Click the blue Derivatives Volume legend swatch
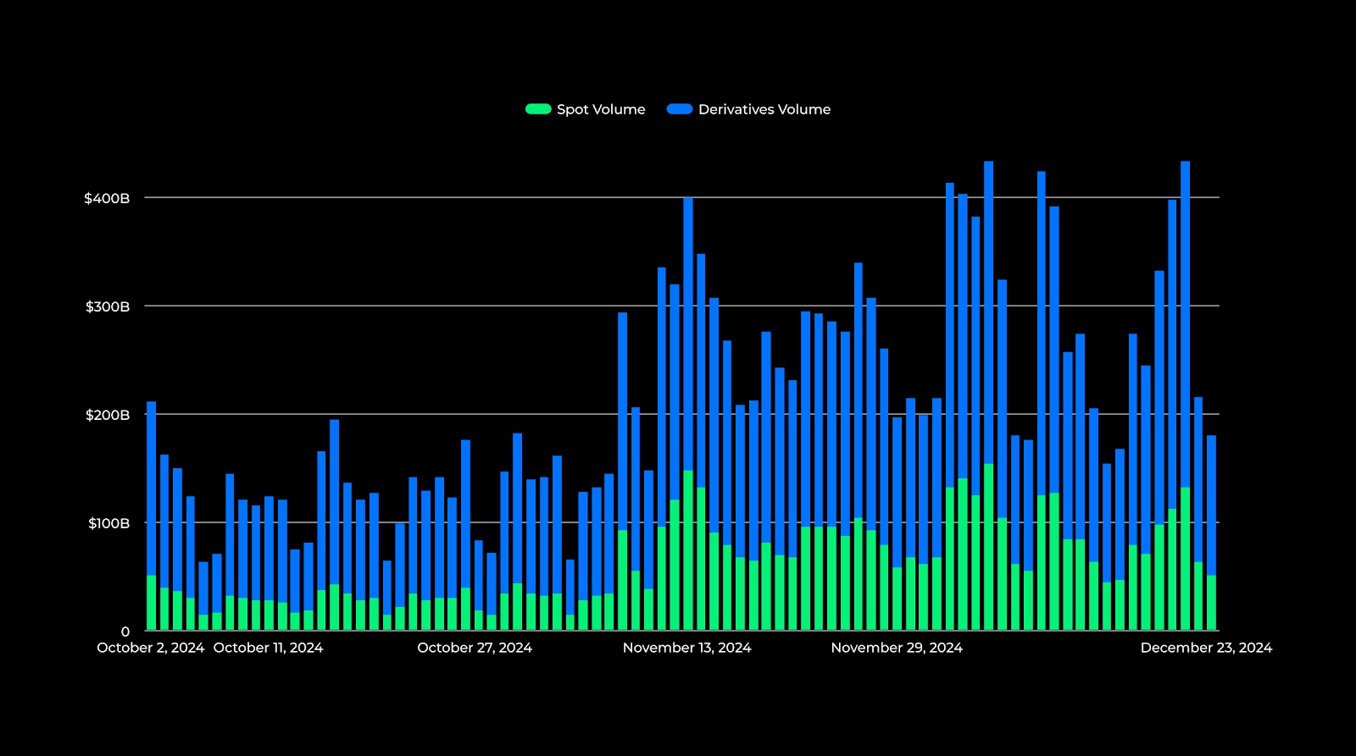 [680, 109]
